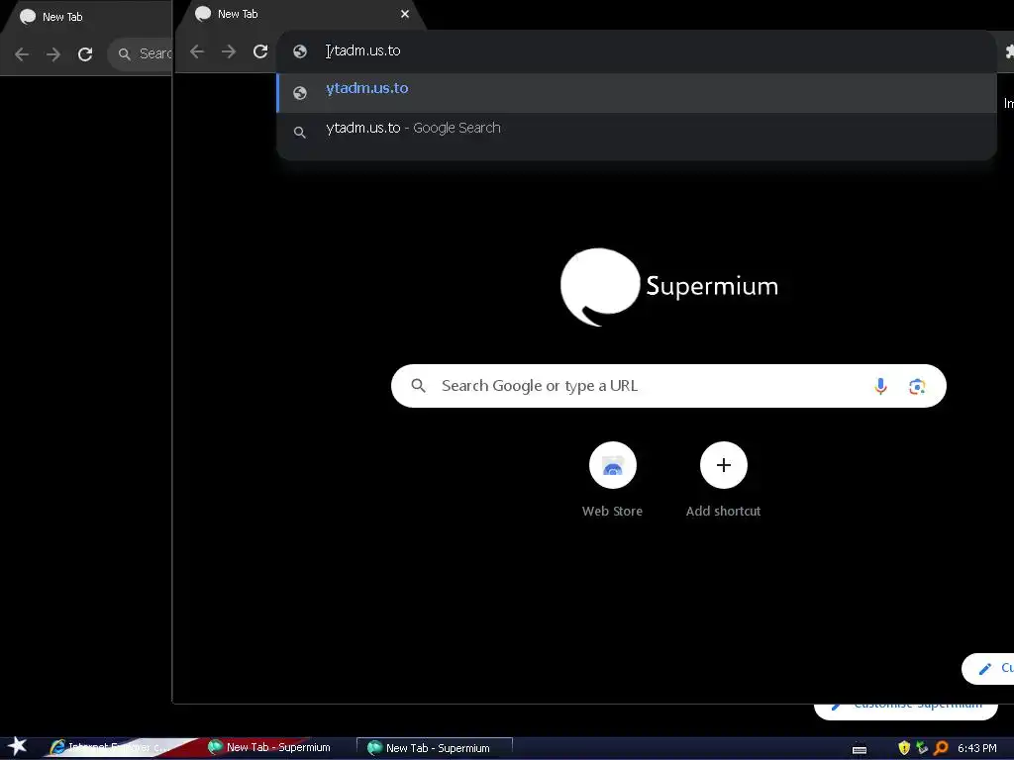The width and height of the screenshot is (1014, 760).
Task: Click the security shield tray icon
Action: point(904,748)
